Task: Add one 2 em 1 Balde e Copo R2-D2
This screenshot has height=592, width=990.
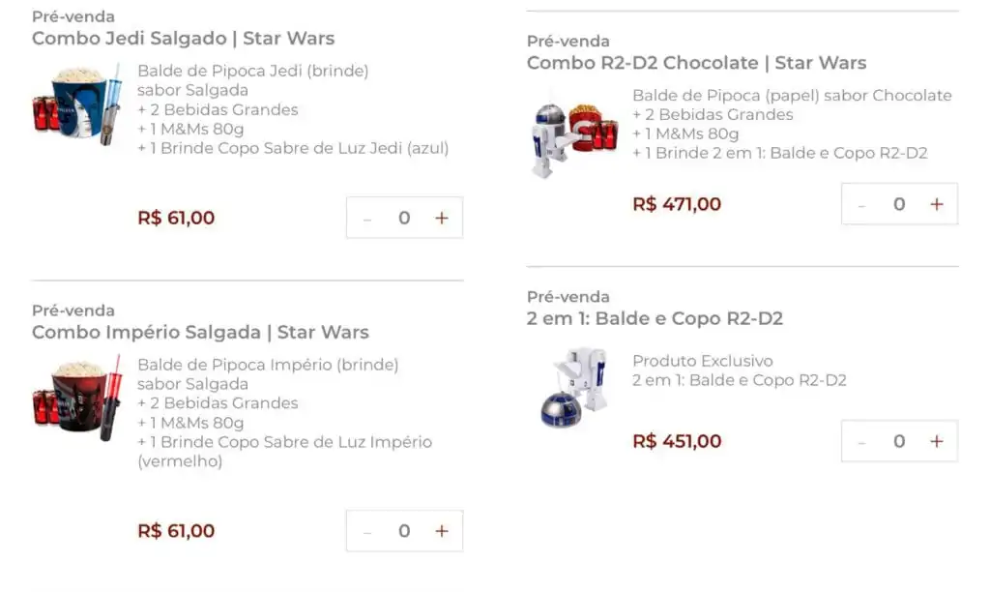Action: click(936, 441)
